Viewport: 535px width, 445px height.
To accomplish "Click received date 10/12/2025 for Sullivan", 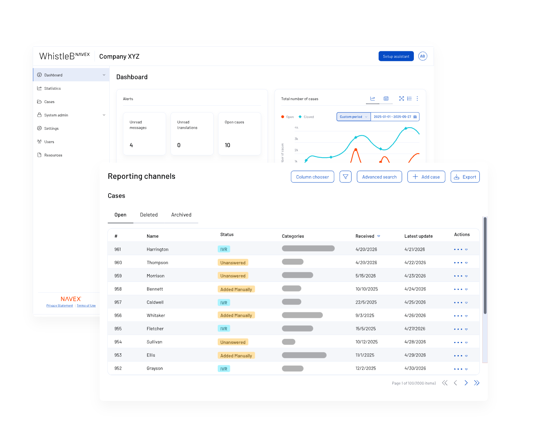I will (367, 342).
